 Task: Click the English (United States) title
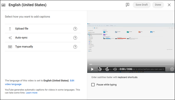[27, 5]
